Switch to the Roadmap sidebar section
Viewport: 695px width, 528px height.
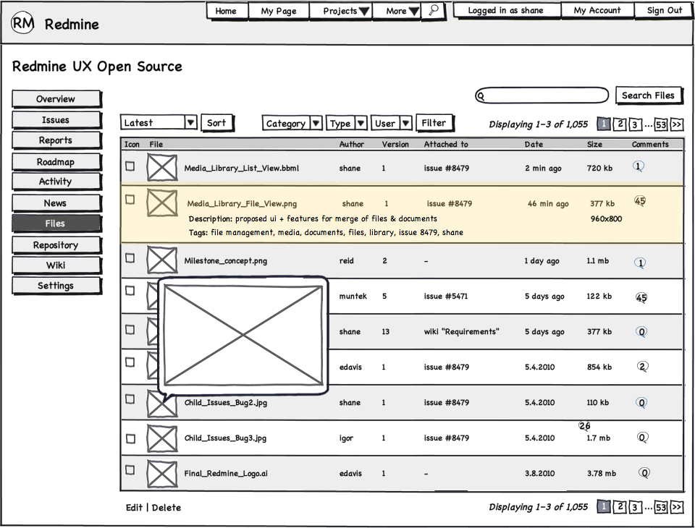tap(56, 162)
